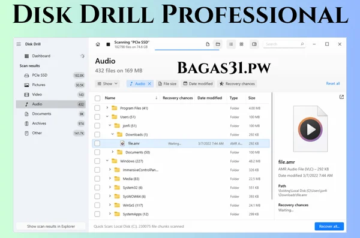Viewport: 360px width, 238px height.
Task: Open preview in external window icon
Action: click(x=341, y=97)
